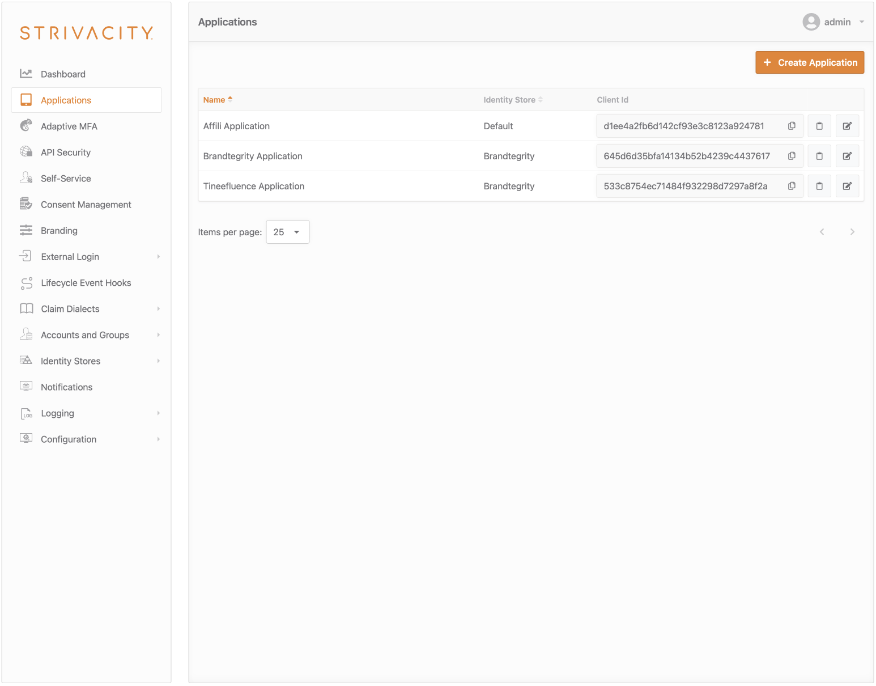Click the Lifecycle Event Hooks label
The width and height of the screenshot is (876, 686).
click(x=86, y=283)
